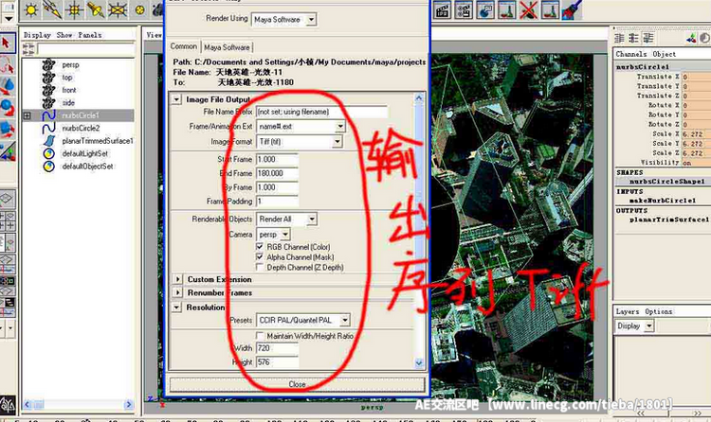Select makeNurbCircle1 under INPUTS
The height and width of the screenshot is (422, 711).
[663, 201]
